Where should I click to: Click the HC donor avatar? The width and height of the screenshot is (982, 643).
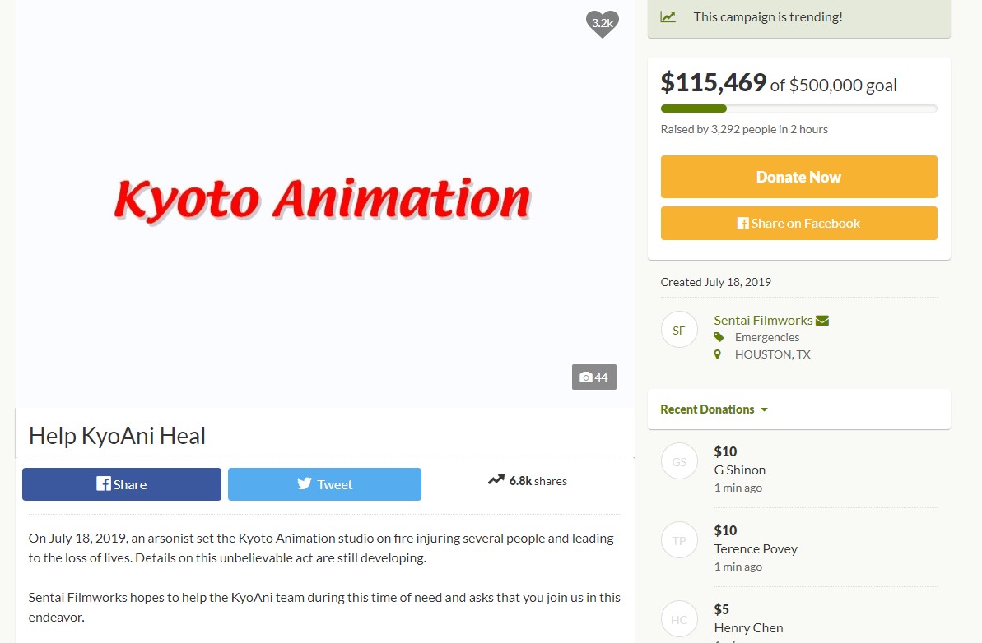pyautogui.click(x=679, y=618)
